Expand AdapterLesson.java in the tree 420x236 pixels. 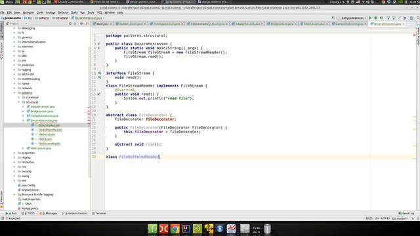24,106
